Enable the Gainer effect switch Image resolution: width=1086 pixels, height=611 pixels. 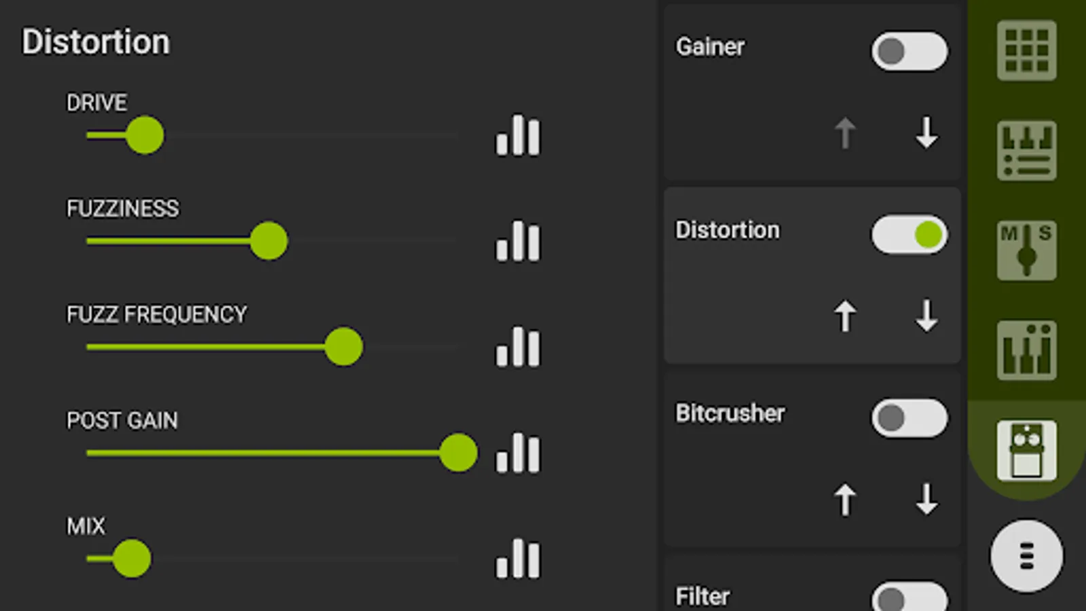click(x=909, y=51)
